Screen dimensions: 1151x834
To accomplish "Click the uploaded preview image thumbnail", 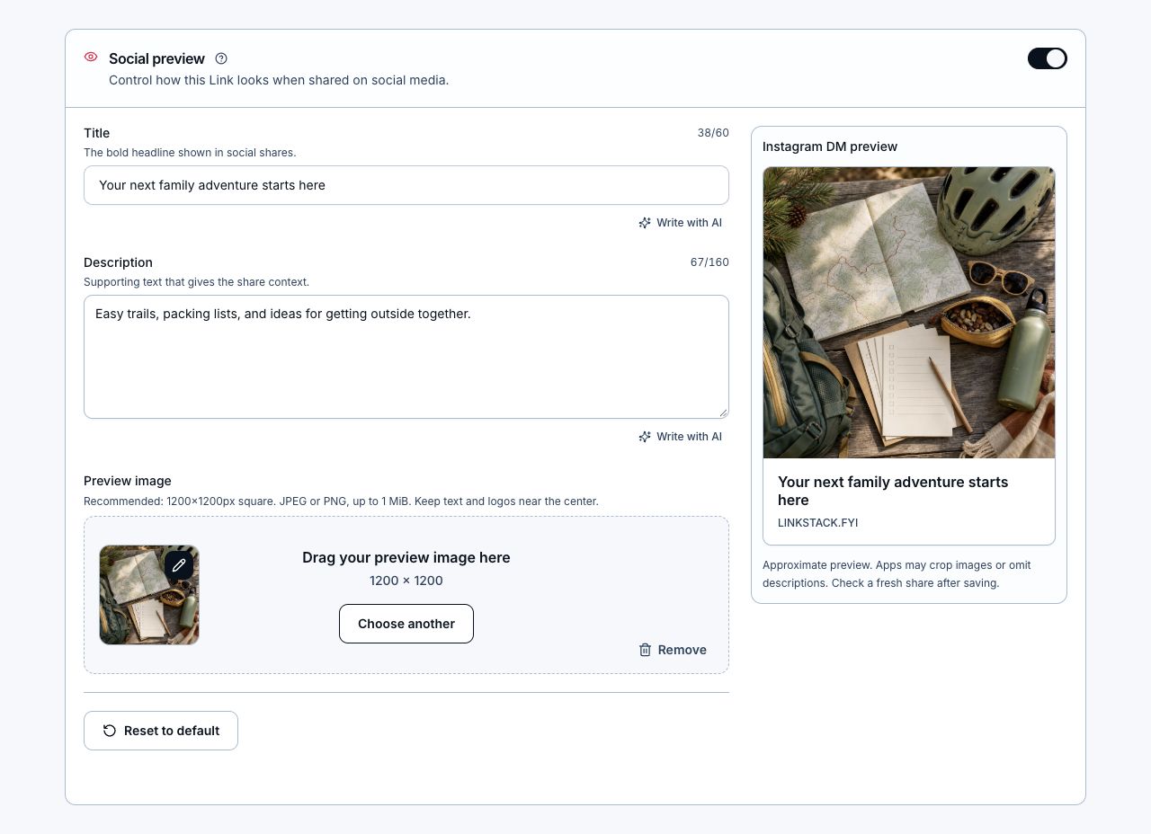I will 149,595.
